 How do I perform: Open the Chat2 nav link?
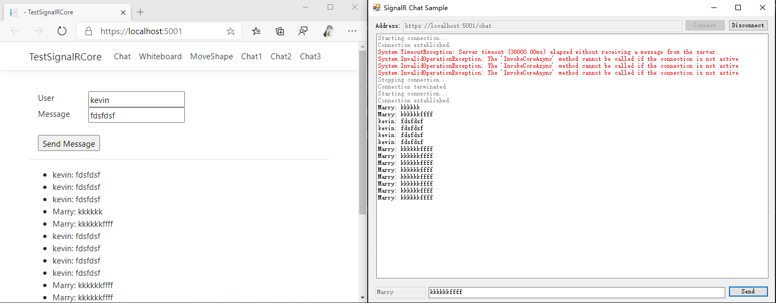point(281,57)
